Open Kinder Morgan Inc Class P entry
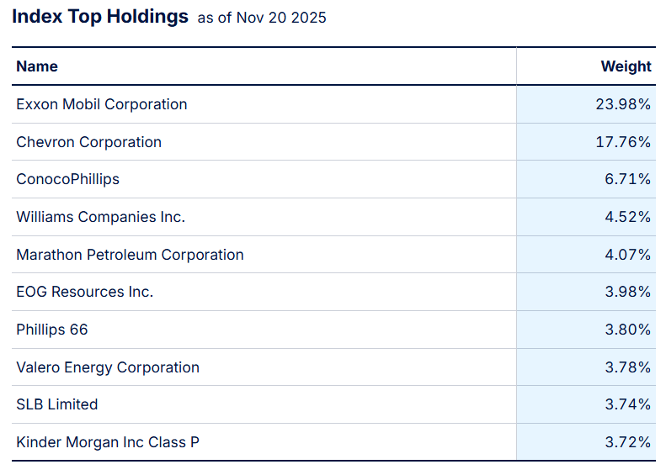Screen dimensions: 666x475 coord(108,442)
